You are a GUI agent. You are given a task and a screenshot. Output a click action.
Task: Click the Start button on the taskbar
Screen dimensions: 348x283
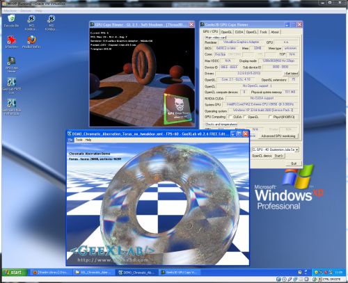15,272
